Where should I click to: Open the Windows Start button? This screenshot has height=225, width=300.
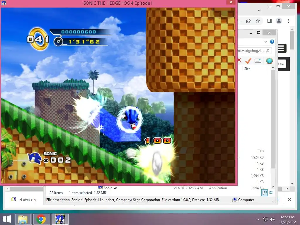[7, 219]
